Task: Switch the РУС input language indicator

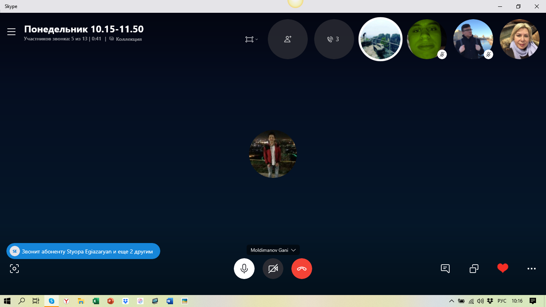Action: pyautogui.click(x=502, y=301)
